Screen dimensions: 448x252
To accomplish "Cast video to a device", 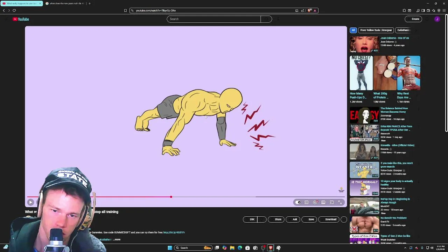I will (331, 202).
